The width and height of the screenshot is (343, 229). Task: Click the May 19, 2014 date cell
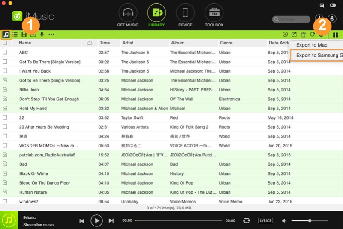click(x=280, y=117)
